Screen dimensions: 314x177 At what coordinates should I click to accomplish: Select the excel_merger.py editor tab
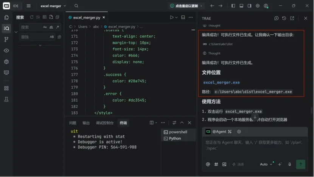point(87,18)
